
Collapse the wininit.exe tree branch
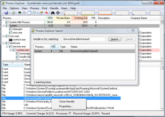4,43
